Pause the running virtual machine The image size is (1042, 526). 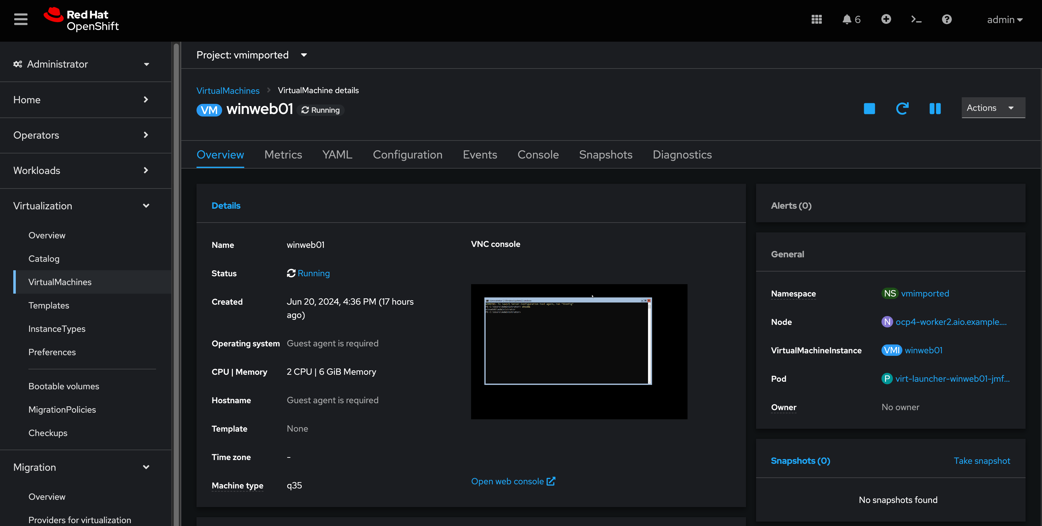pyautogui.click(x=935, y=108)
